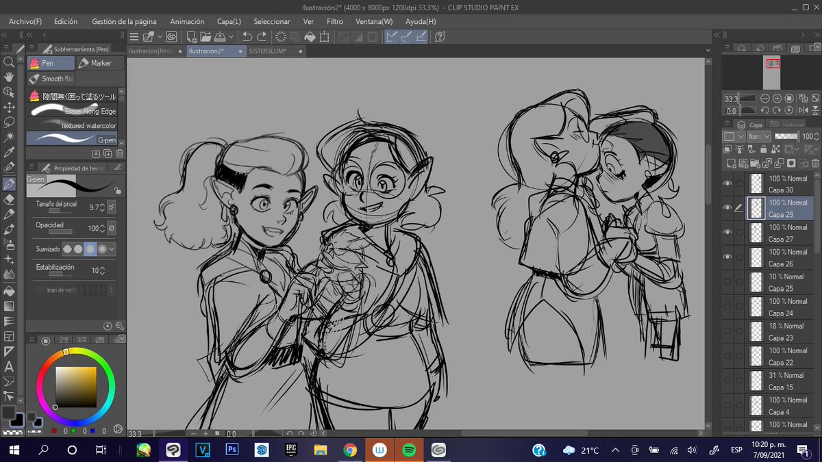Screen dimensions: 822x462
Task: Select the Hand move-canvas tool
Action: tap(9, 77)
